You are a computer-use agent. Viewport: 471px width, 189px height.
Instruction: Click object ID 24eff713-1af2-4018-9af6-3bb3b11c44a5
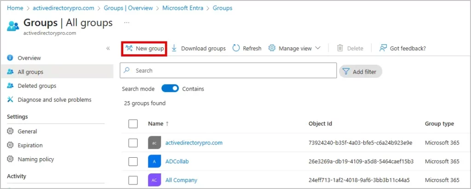coord(359,180)
